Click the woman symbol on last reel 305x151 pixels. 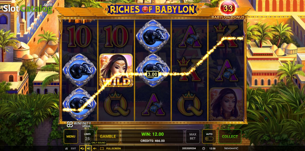226,104
